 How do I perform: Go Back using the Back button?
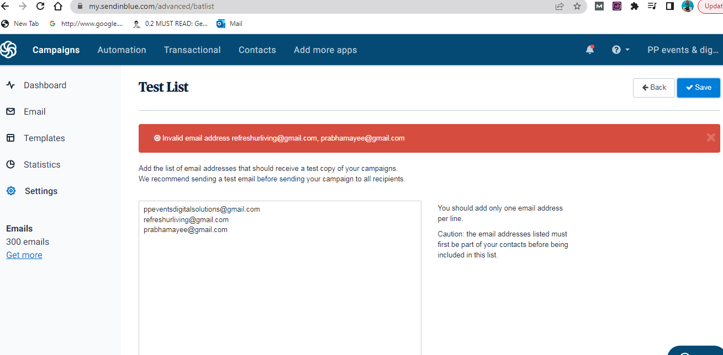[653, 87]
